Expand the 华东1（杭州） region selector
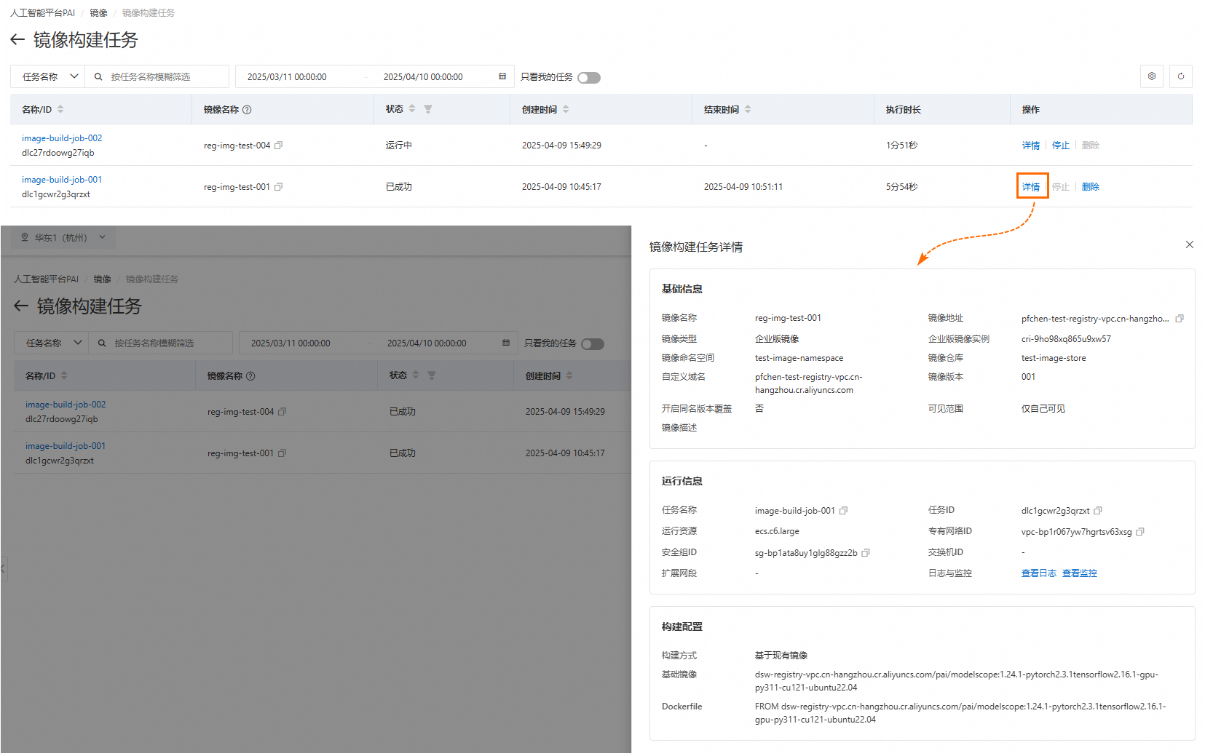1205x756 pixels. click(63, 237)
